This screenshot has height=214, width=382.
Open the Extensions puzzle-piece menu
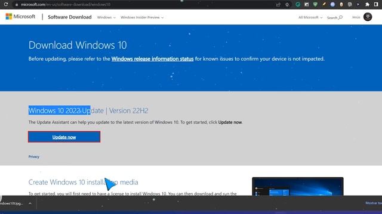pyautogui.click(x=368, y=4)
